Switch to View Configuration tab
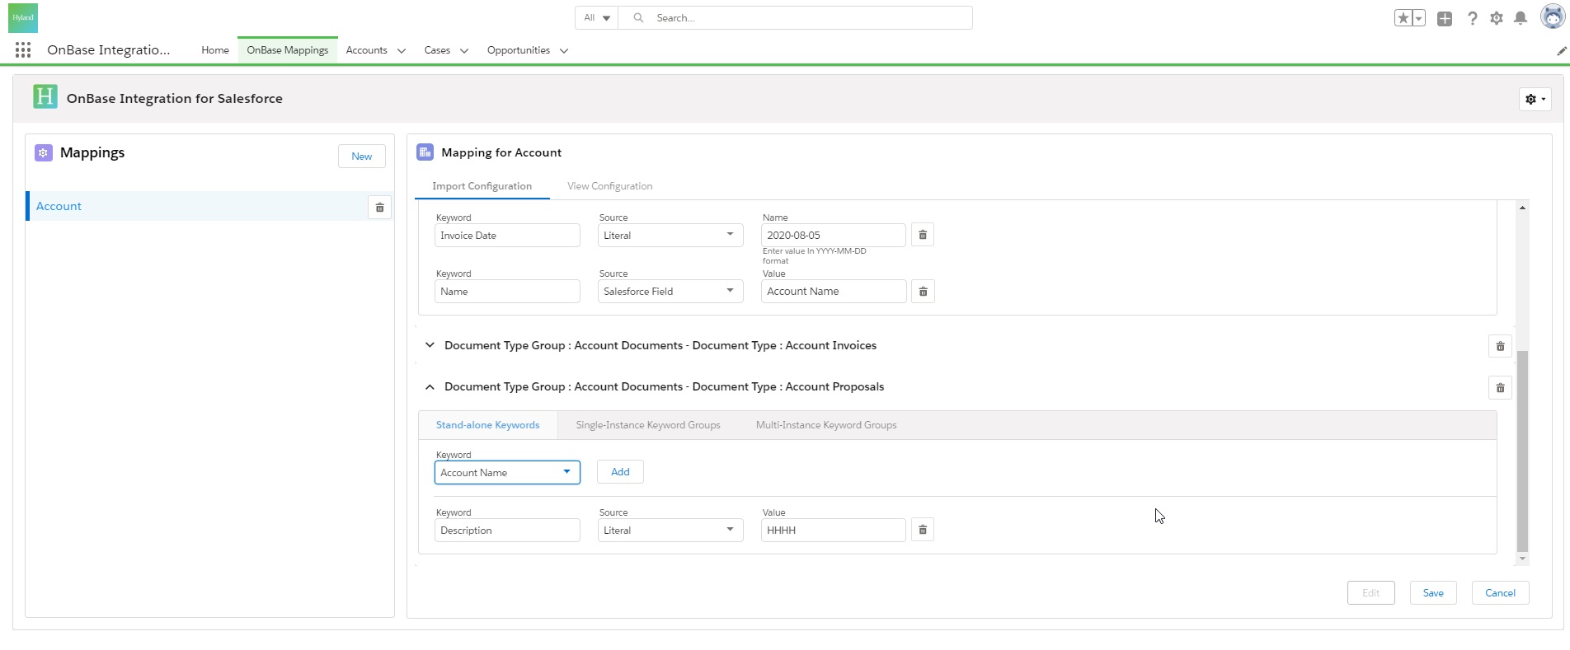 609,186
